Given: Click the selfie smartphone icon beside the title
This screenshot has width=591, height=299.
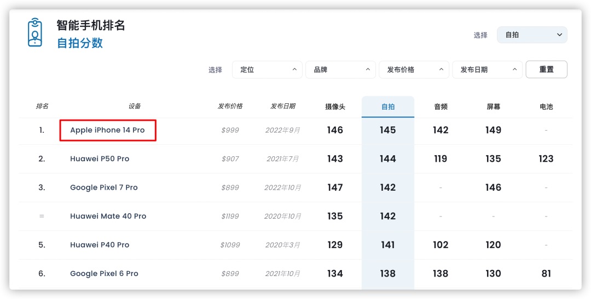Looking at the screenshot, I should 35,32.
